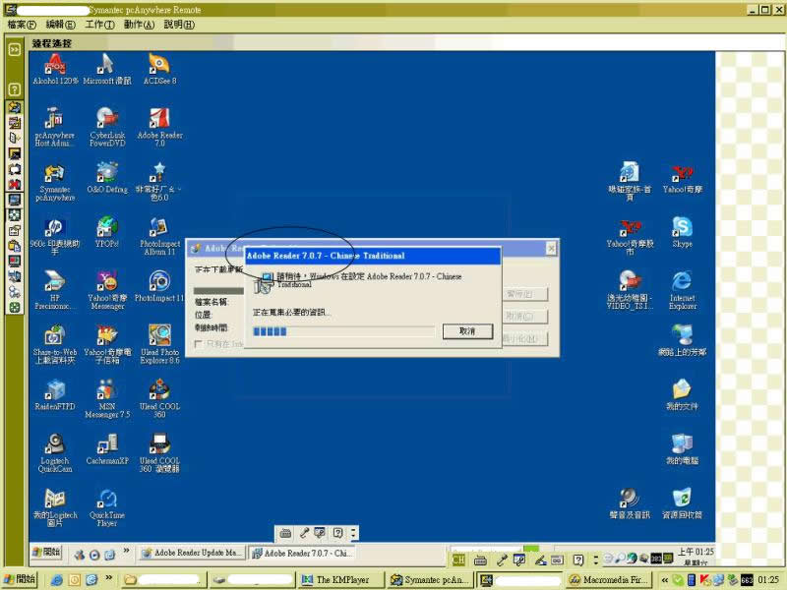Click the Yahoo!奇摩股市 desktop shortcut
787x590 pixels.
point(630,236)
